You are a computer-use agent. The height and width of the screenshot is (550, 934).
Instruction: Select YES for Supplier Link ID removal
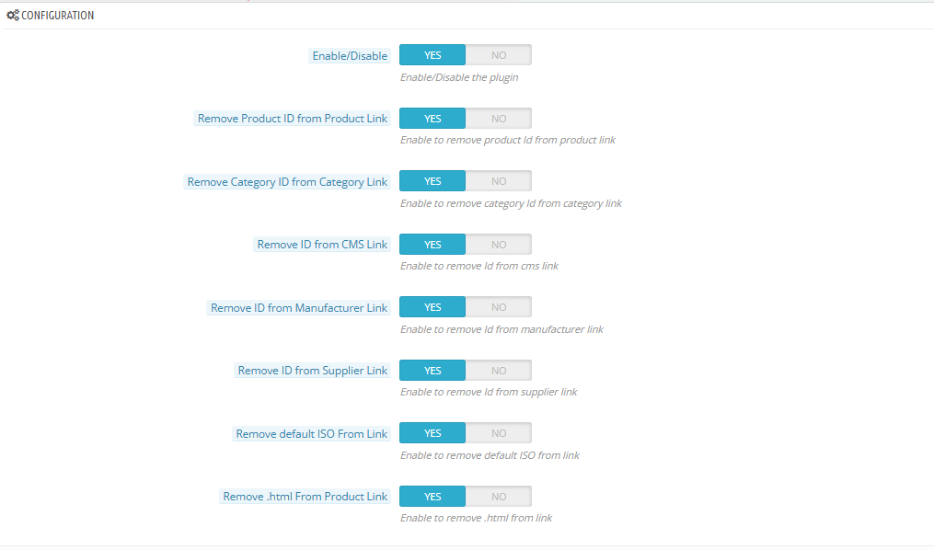432,371
